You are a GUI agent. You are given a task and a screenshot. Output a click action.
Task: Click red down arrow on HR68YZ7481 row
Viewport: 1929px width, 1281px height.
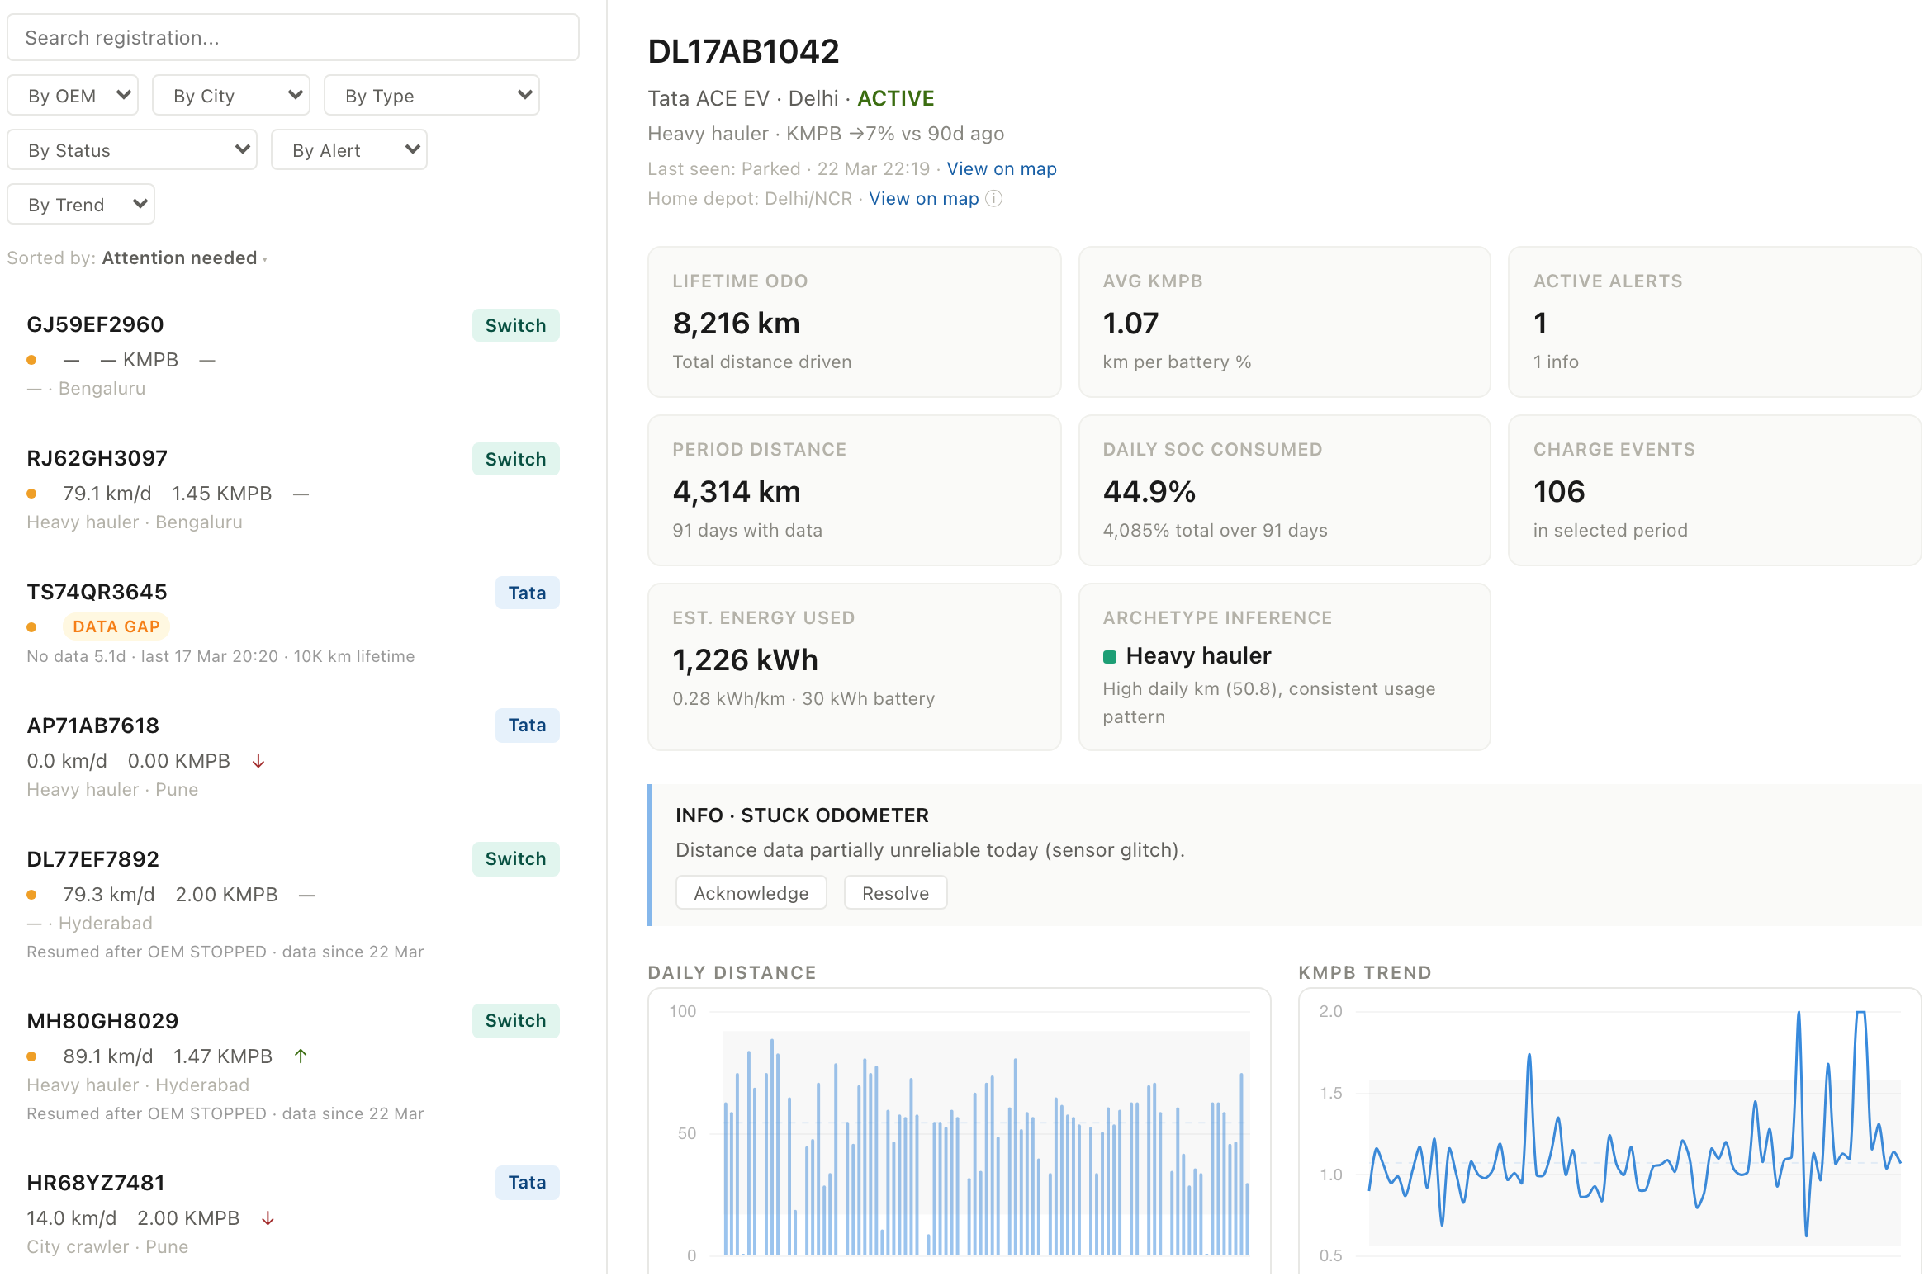click(268, 1218)
